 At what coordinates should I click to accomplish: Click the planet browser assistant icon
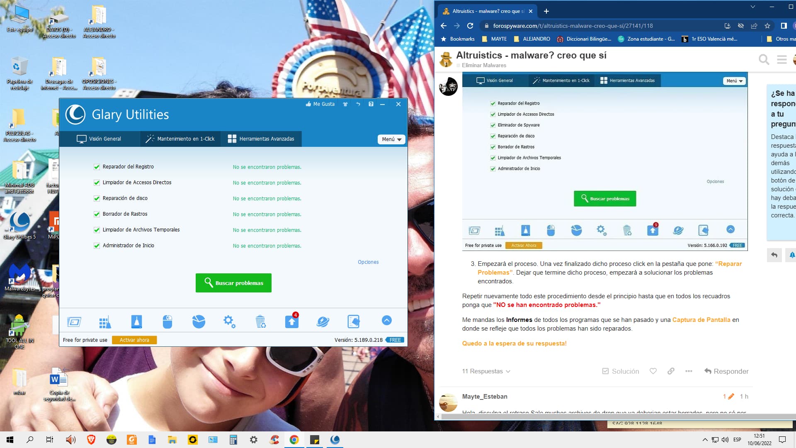323,321
